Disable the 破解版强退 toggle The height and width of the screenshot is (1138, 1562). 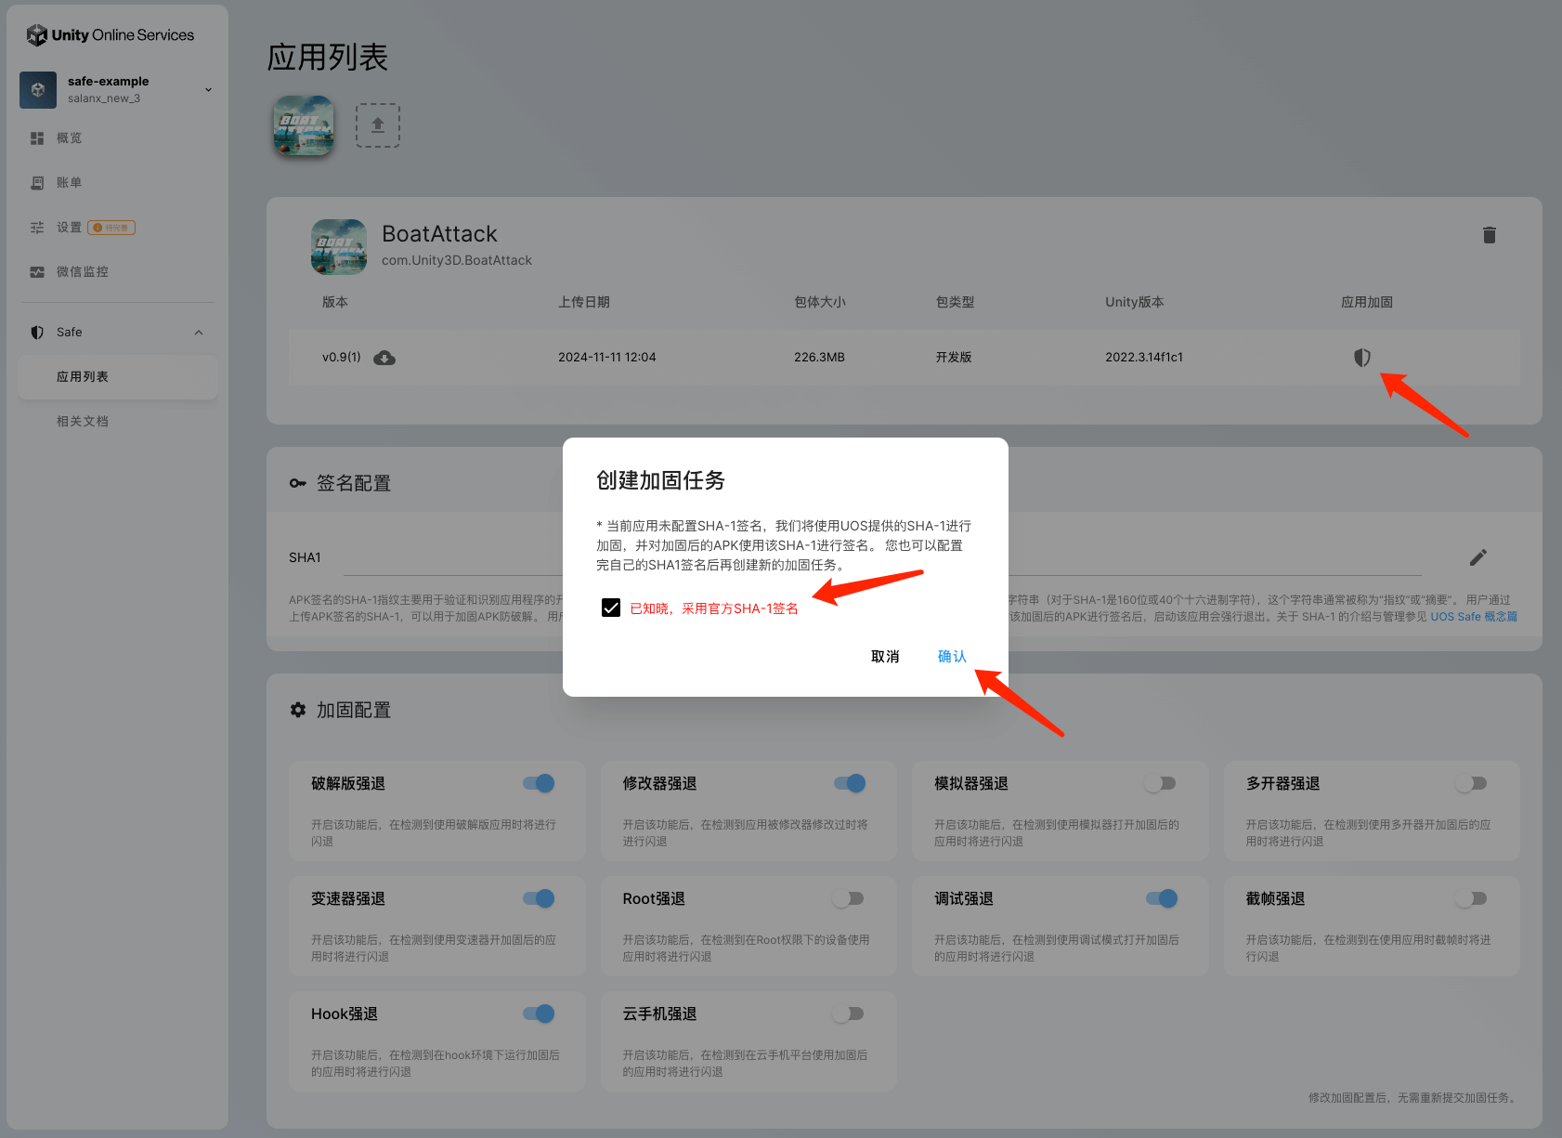coord(540,783)
